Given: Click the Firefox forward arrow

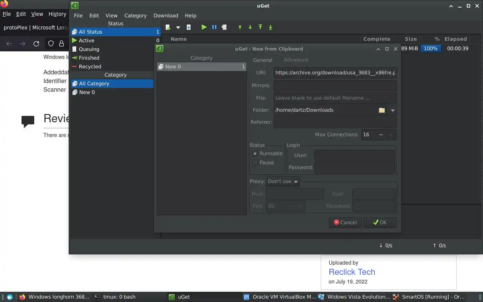Looking at the screenshot, I should tap(23, 44).
